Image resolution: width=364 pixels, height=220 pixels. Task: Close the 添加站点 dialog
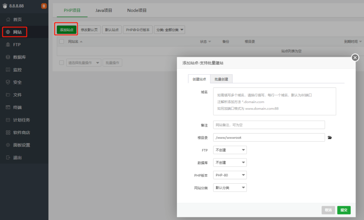pyautogui.click(x=355, y=58)
